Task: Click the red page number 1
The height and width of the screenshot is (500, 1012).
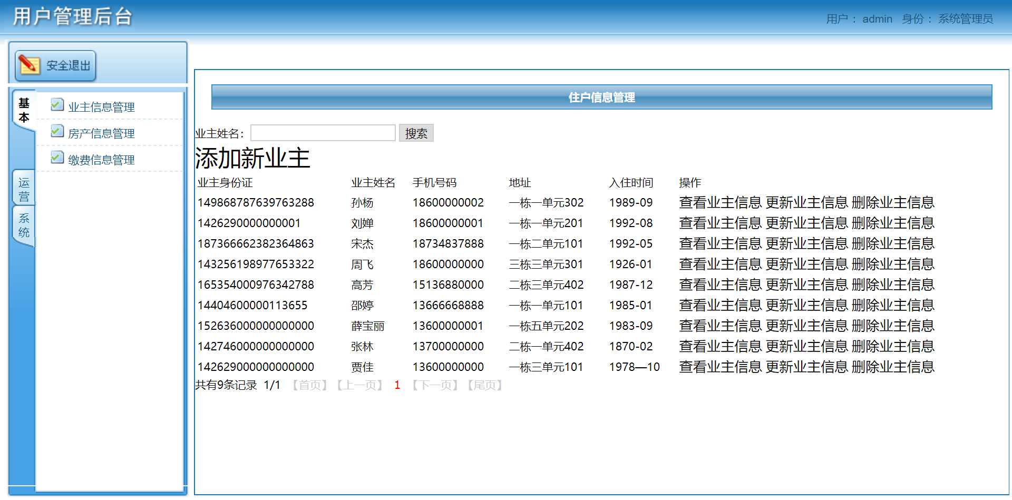Action: coord(397,385)
